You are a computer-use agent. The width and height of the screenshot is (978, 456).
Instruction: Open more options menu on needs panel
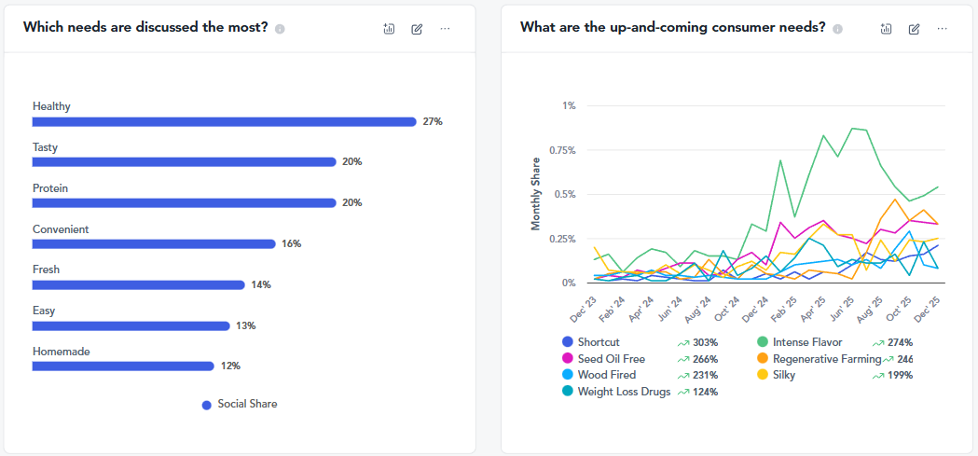click(445, 29)
